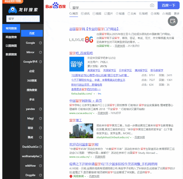This screenshot has width=183, height=179.
Task: Open yandex external link icon
Action: 40,109
